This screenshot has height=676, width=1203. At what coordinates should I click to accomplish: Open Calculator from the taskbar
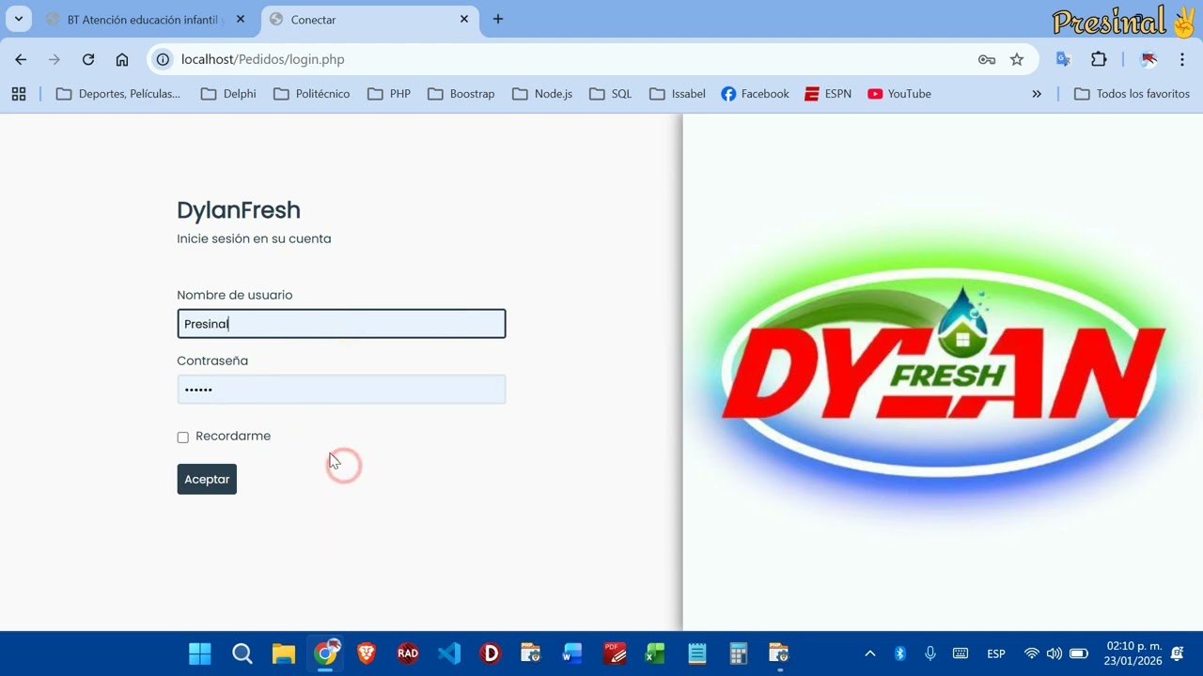coord(738,653)
